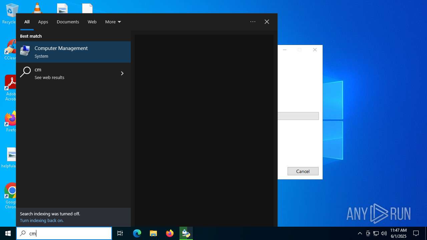Screen dimensions: 427x240
Task: Open the Computer Management best match result
Action: (73, 52)
